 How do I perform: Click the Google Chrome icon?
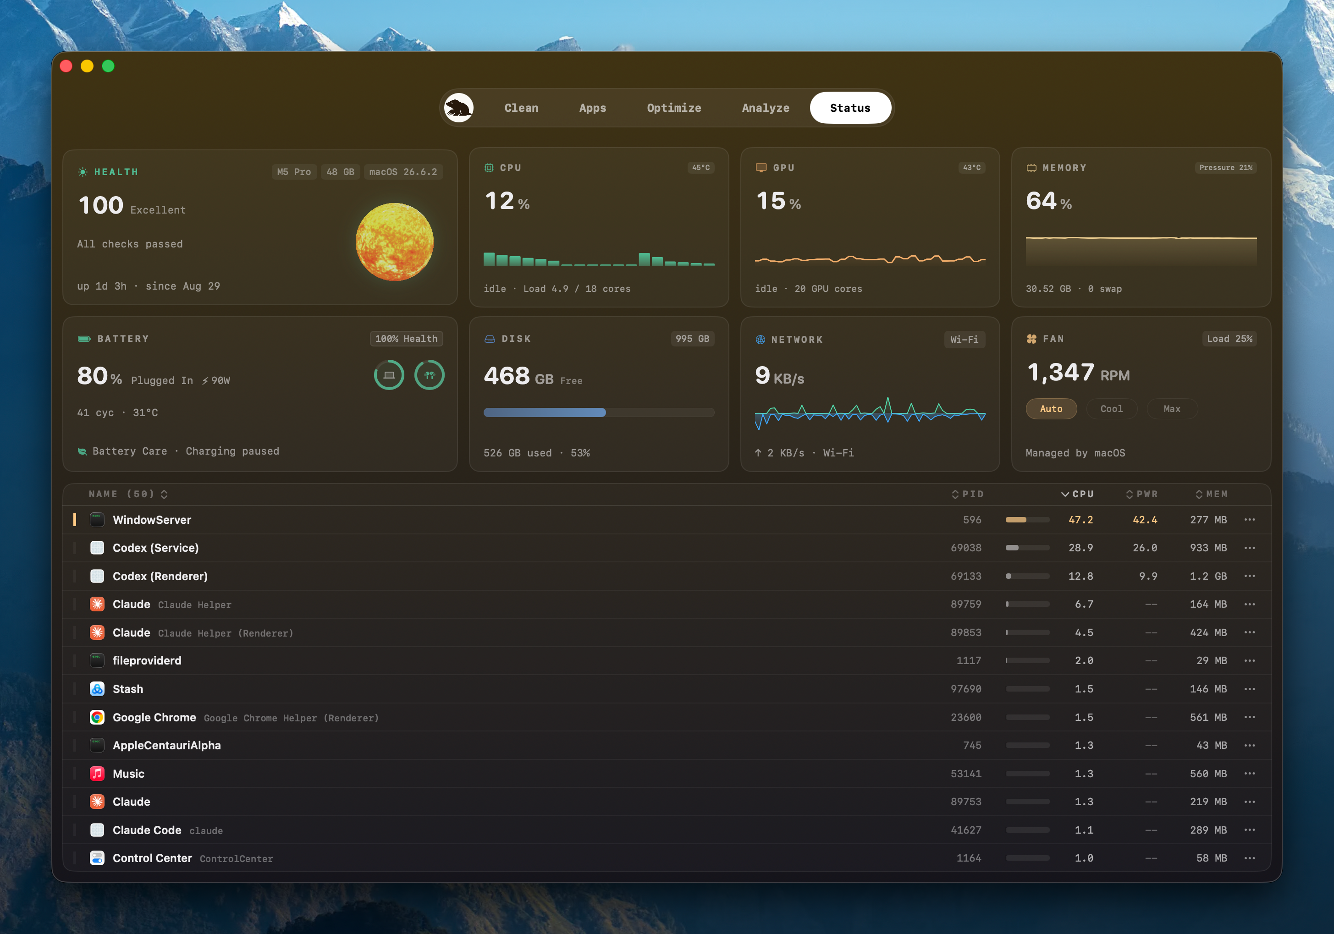(97, 717)
